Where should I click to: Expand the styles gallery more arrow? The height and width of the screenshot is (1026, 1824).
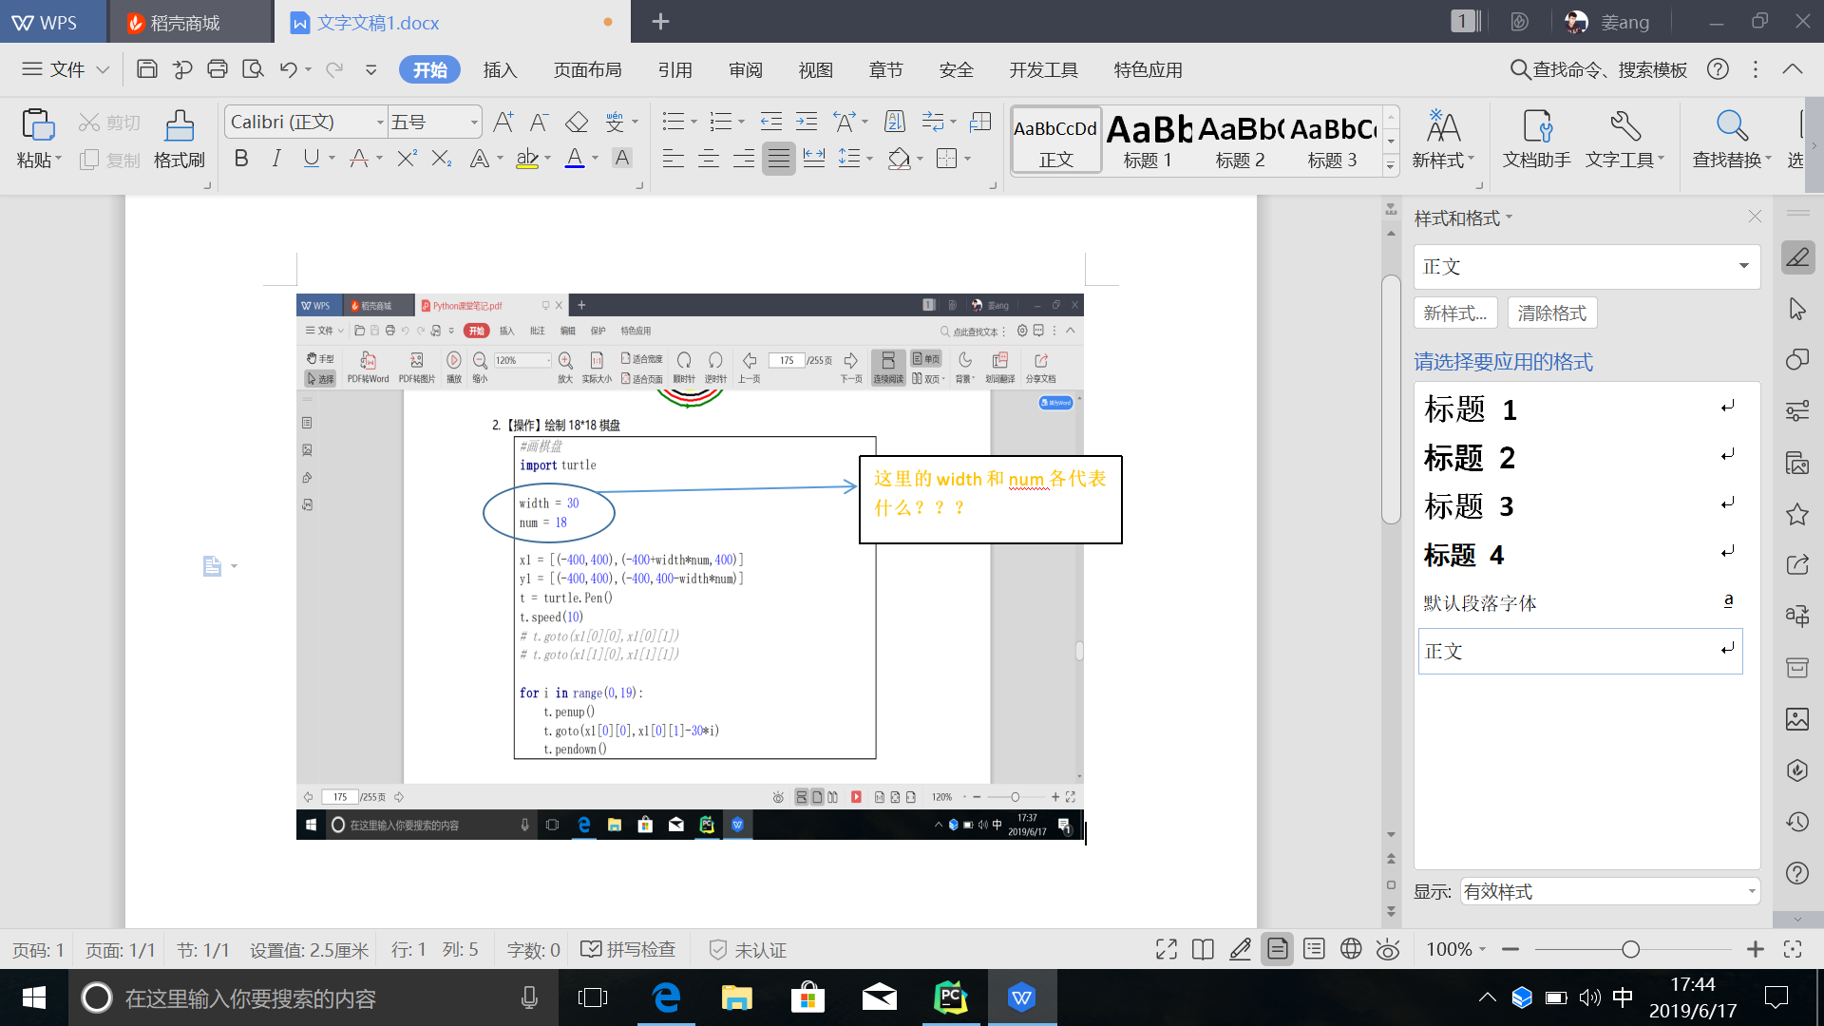coord(1391,165)
